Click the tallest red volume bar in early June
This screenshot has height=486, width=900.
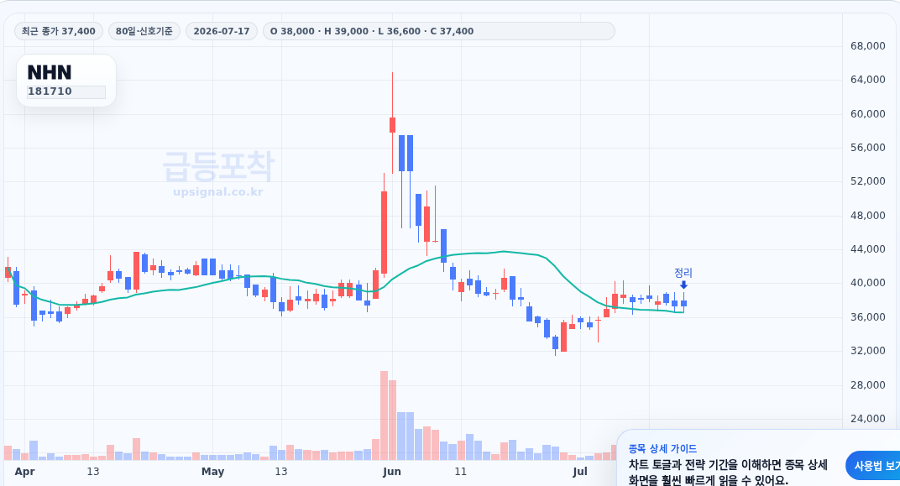[384, 415]
